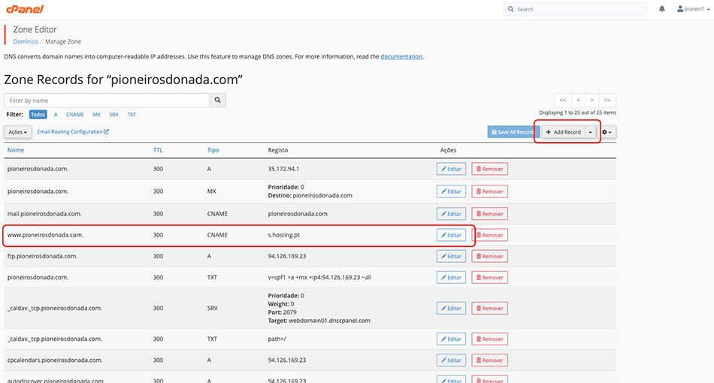The image size is (714, 383).
Task: Filter records by Todos
Action: click(38, 115)
